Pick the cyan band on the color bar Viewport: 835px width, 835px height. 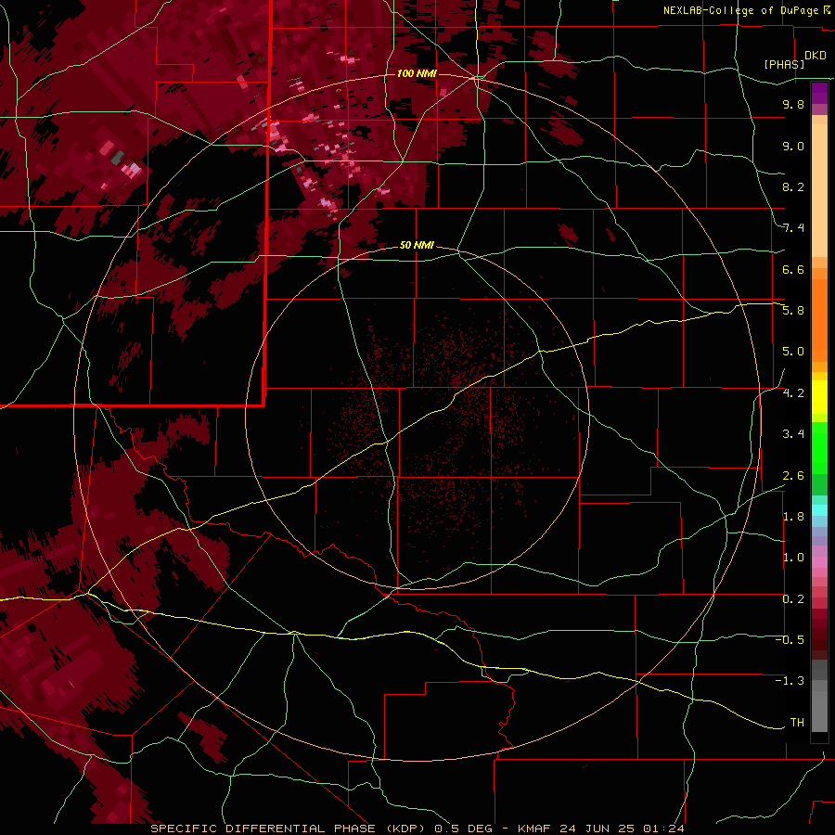click(x=819, y=510)
